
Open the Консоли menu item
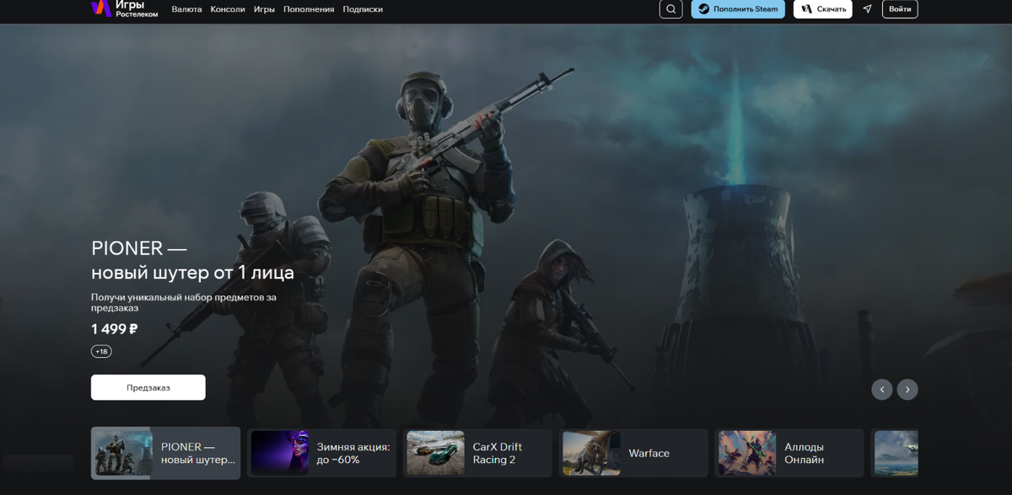[228, 9]
